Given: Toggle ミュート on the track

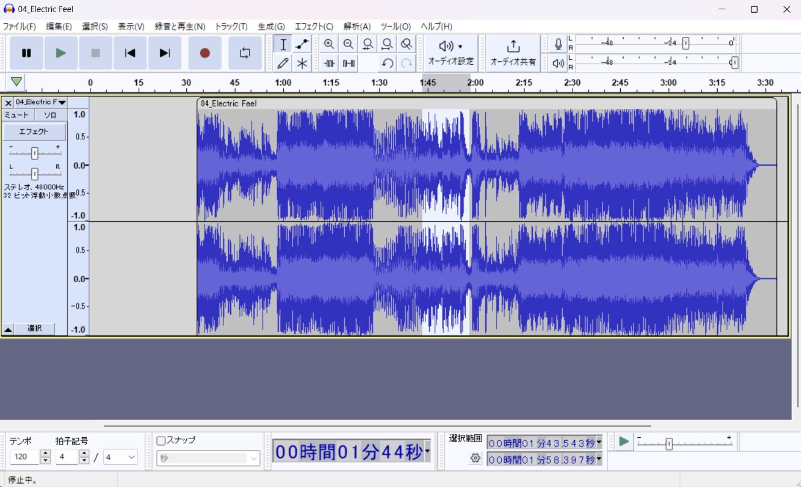Looking at the screenshot, I should (17, 115).
